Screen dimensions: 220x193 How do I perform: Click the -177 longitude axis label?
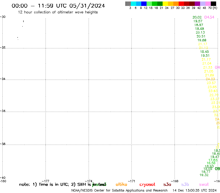[45, 181]
